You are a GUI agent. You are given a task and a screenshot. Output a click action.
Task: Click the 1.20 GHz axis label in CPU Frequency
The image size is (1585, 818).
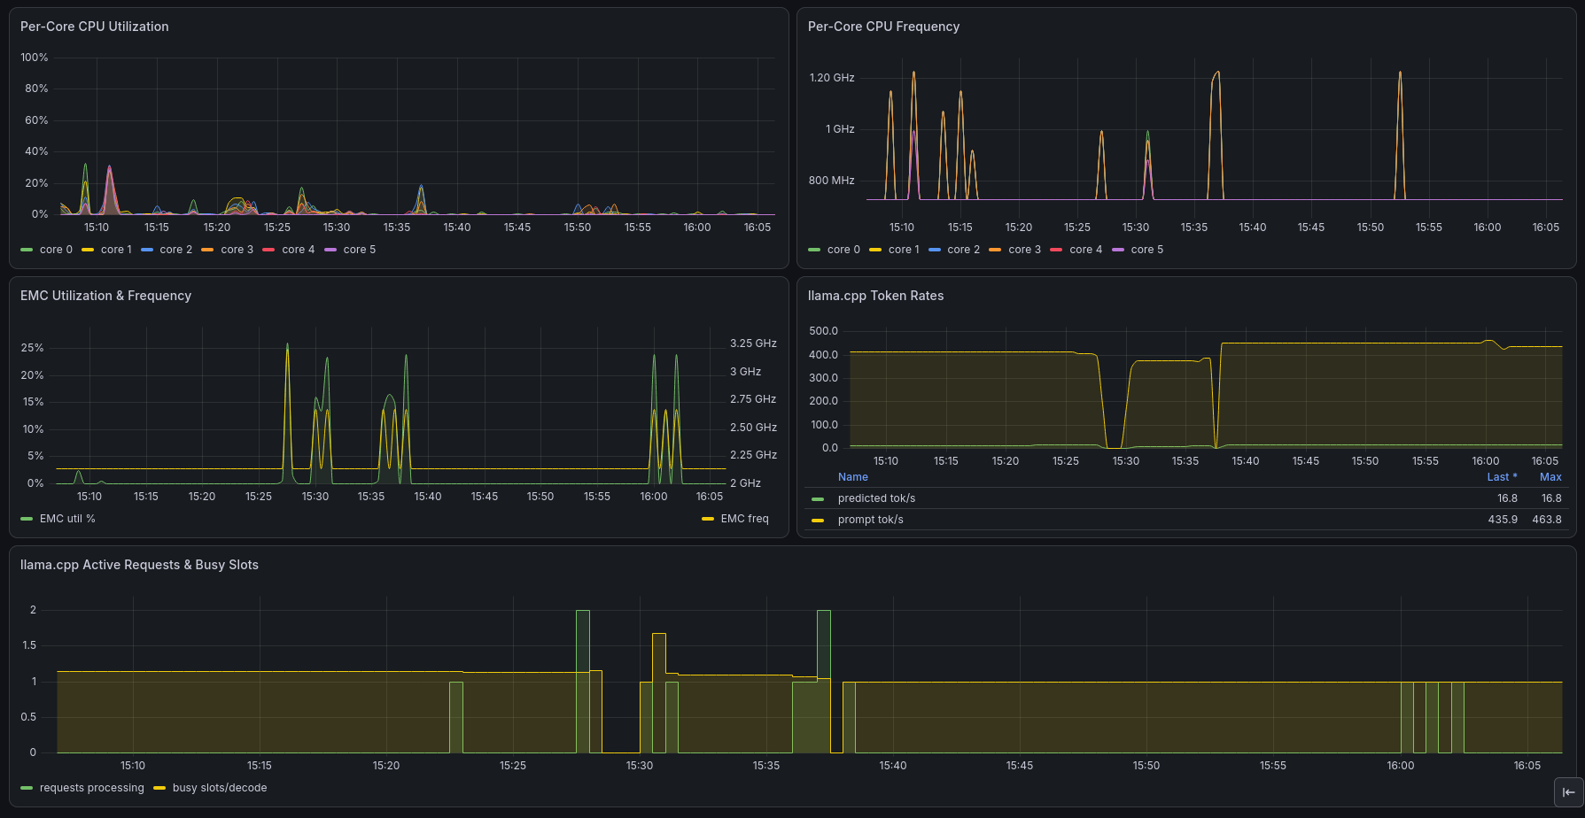click(832, 78)
